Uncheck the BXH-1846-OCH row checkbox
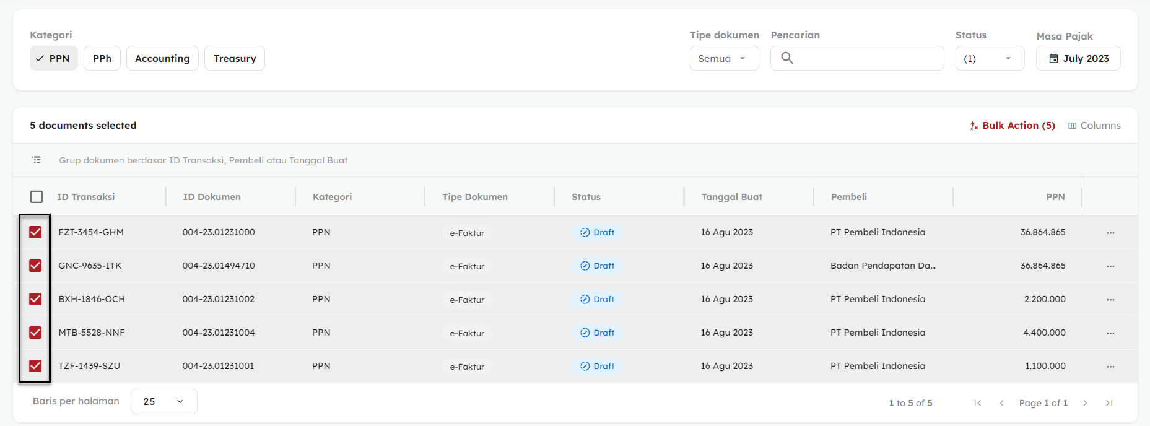Image resolution: width=1150 pixels, height=426 pixels. [x=35, y=299]
